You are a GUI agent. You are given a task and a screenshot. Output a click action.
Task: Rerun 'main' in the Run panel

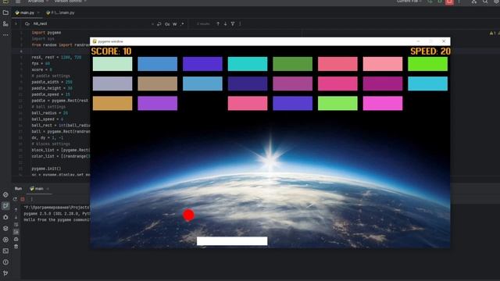click(x=15, y=199)
